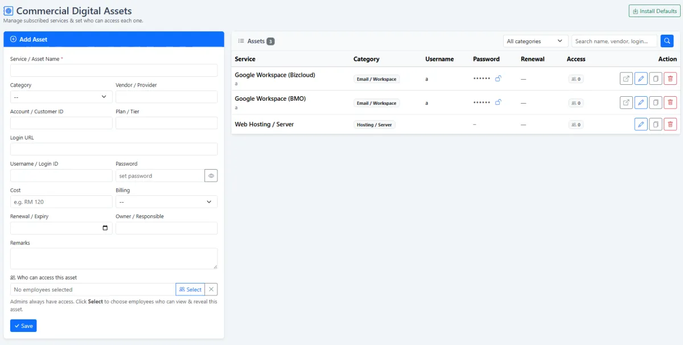The height and width of the screenshot is (345, 683).
Task: Focus the Remarks text area
Action: (114, 258)
